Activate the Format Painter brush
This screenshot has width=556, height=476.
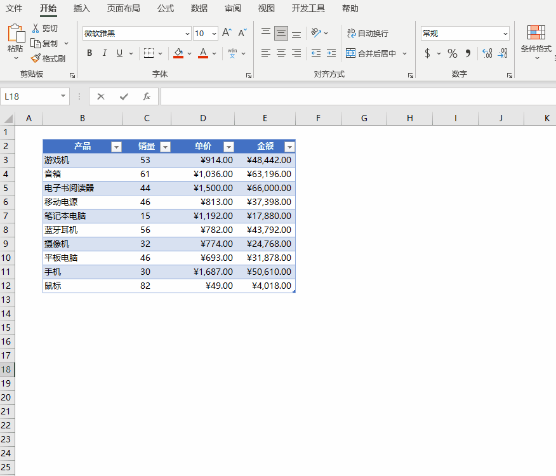[36, 58]
